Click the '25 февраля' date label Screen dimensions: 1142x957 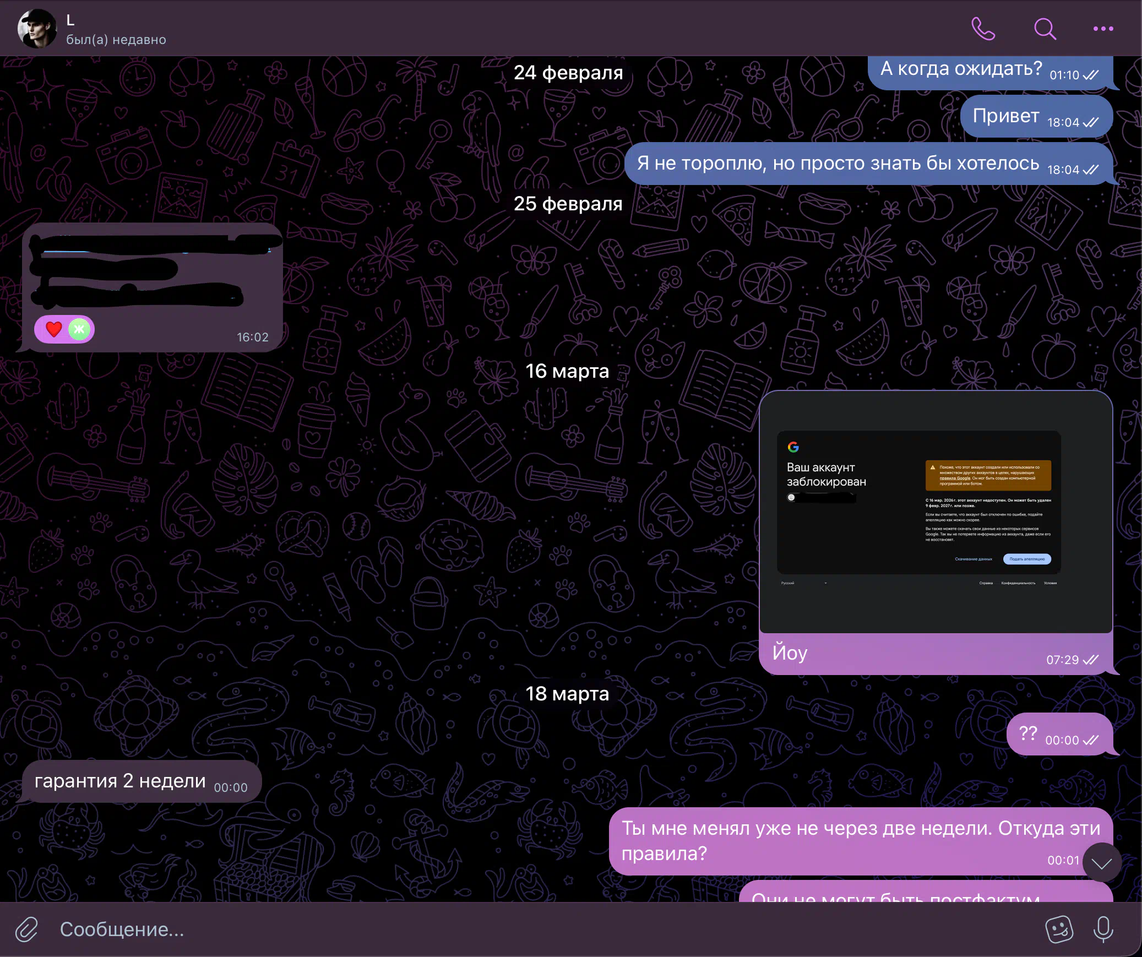(568, 204)
